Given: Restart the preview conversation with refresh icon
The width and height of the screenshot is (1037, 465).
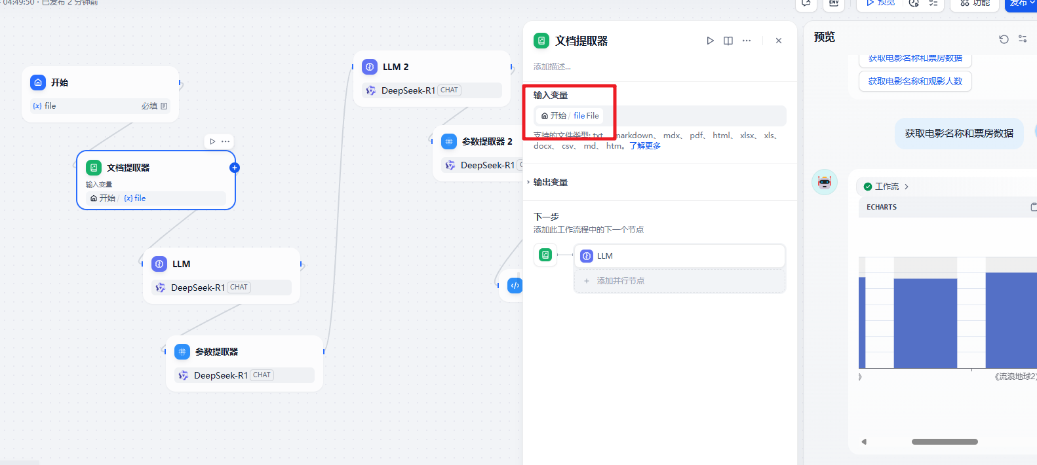Looking at the screenshot, I should (x=1004, y=39).
